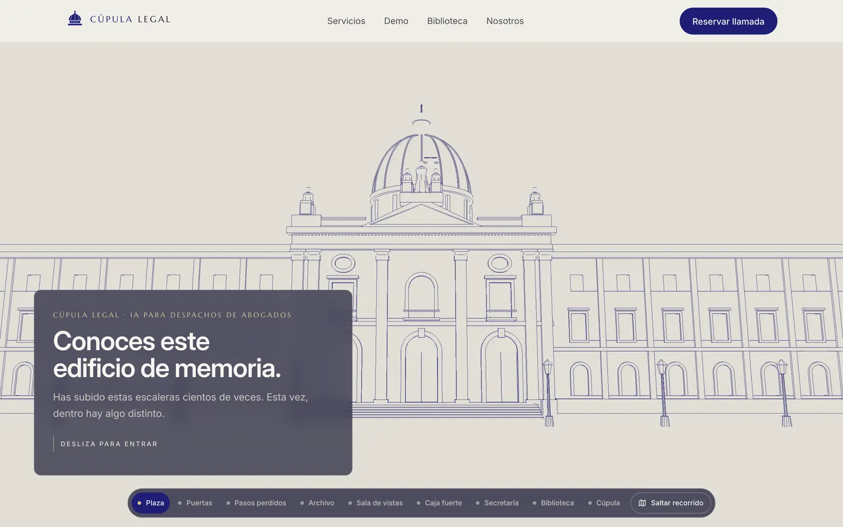Click the DESLIZA PARA ENTRAR prompt

[109, 444]
